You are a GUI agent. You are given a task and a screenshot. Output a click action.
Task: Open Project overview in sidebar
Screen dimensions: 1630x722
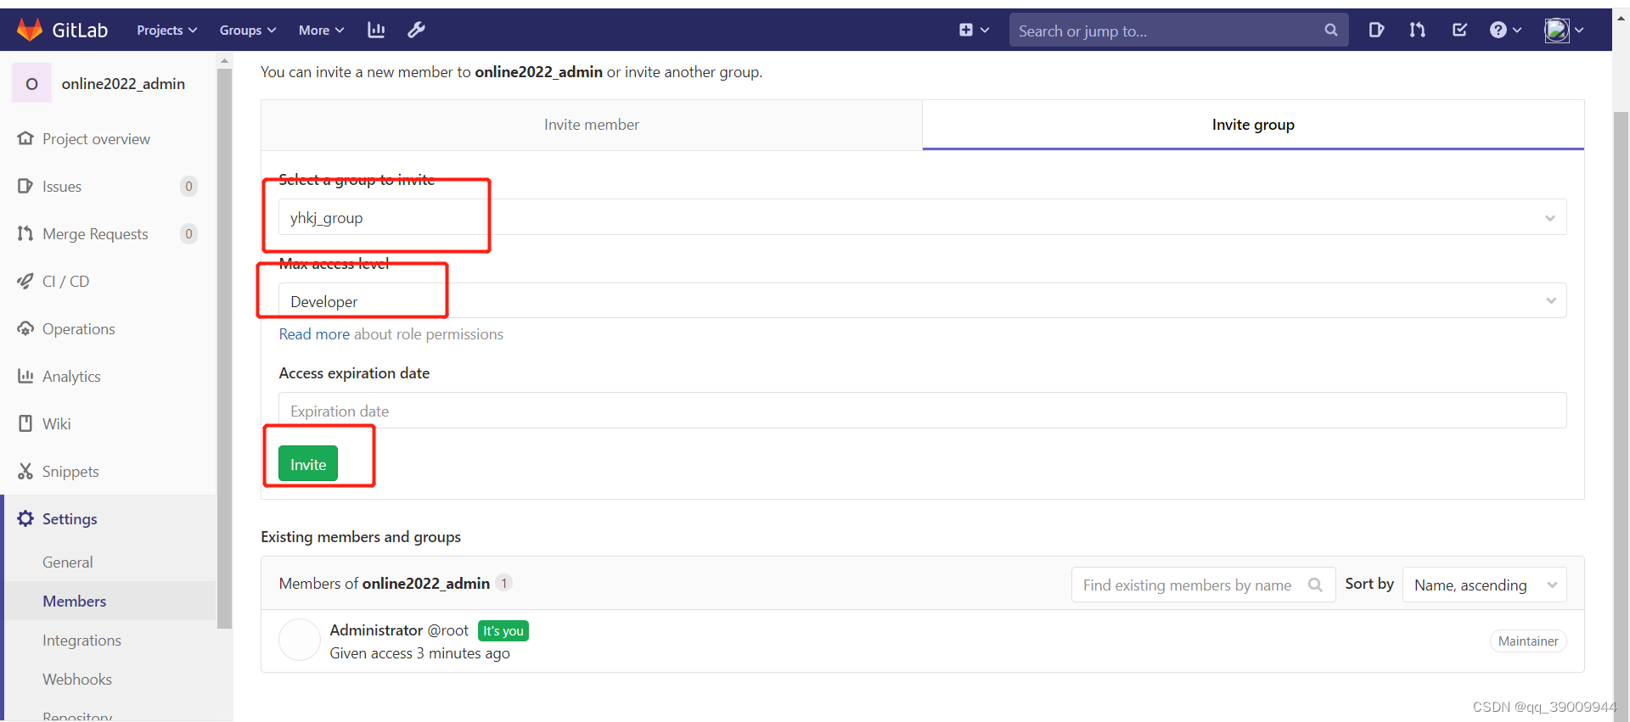point(96,138)
